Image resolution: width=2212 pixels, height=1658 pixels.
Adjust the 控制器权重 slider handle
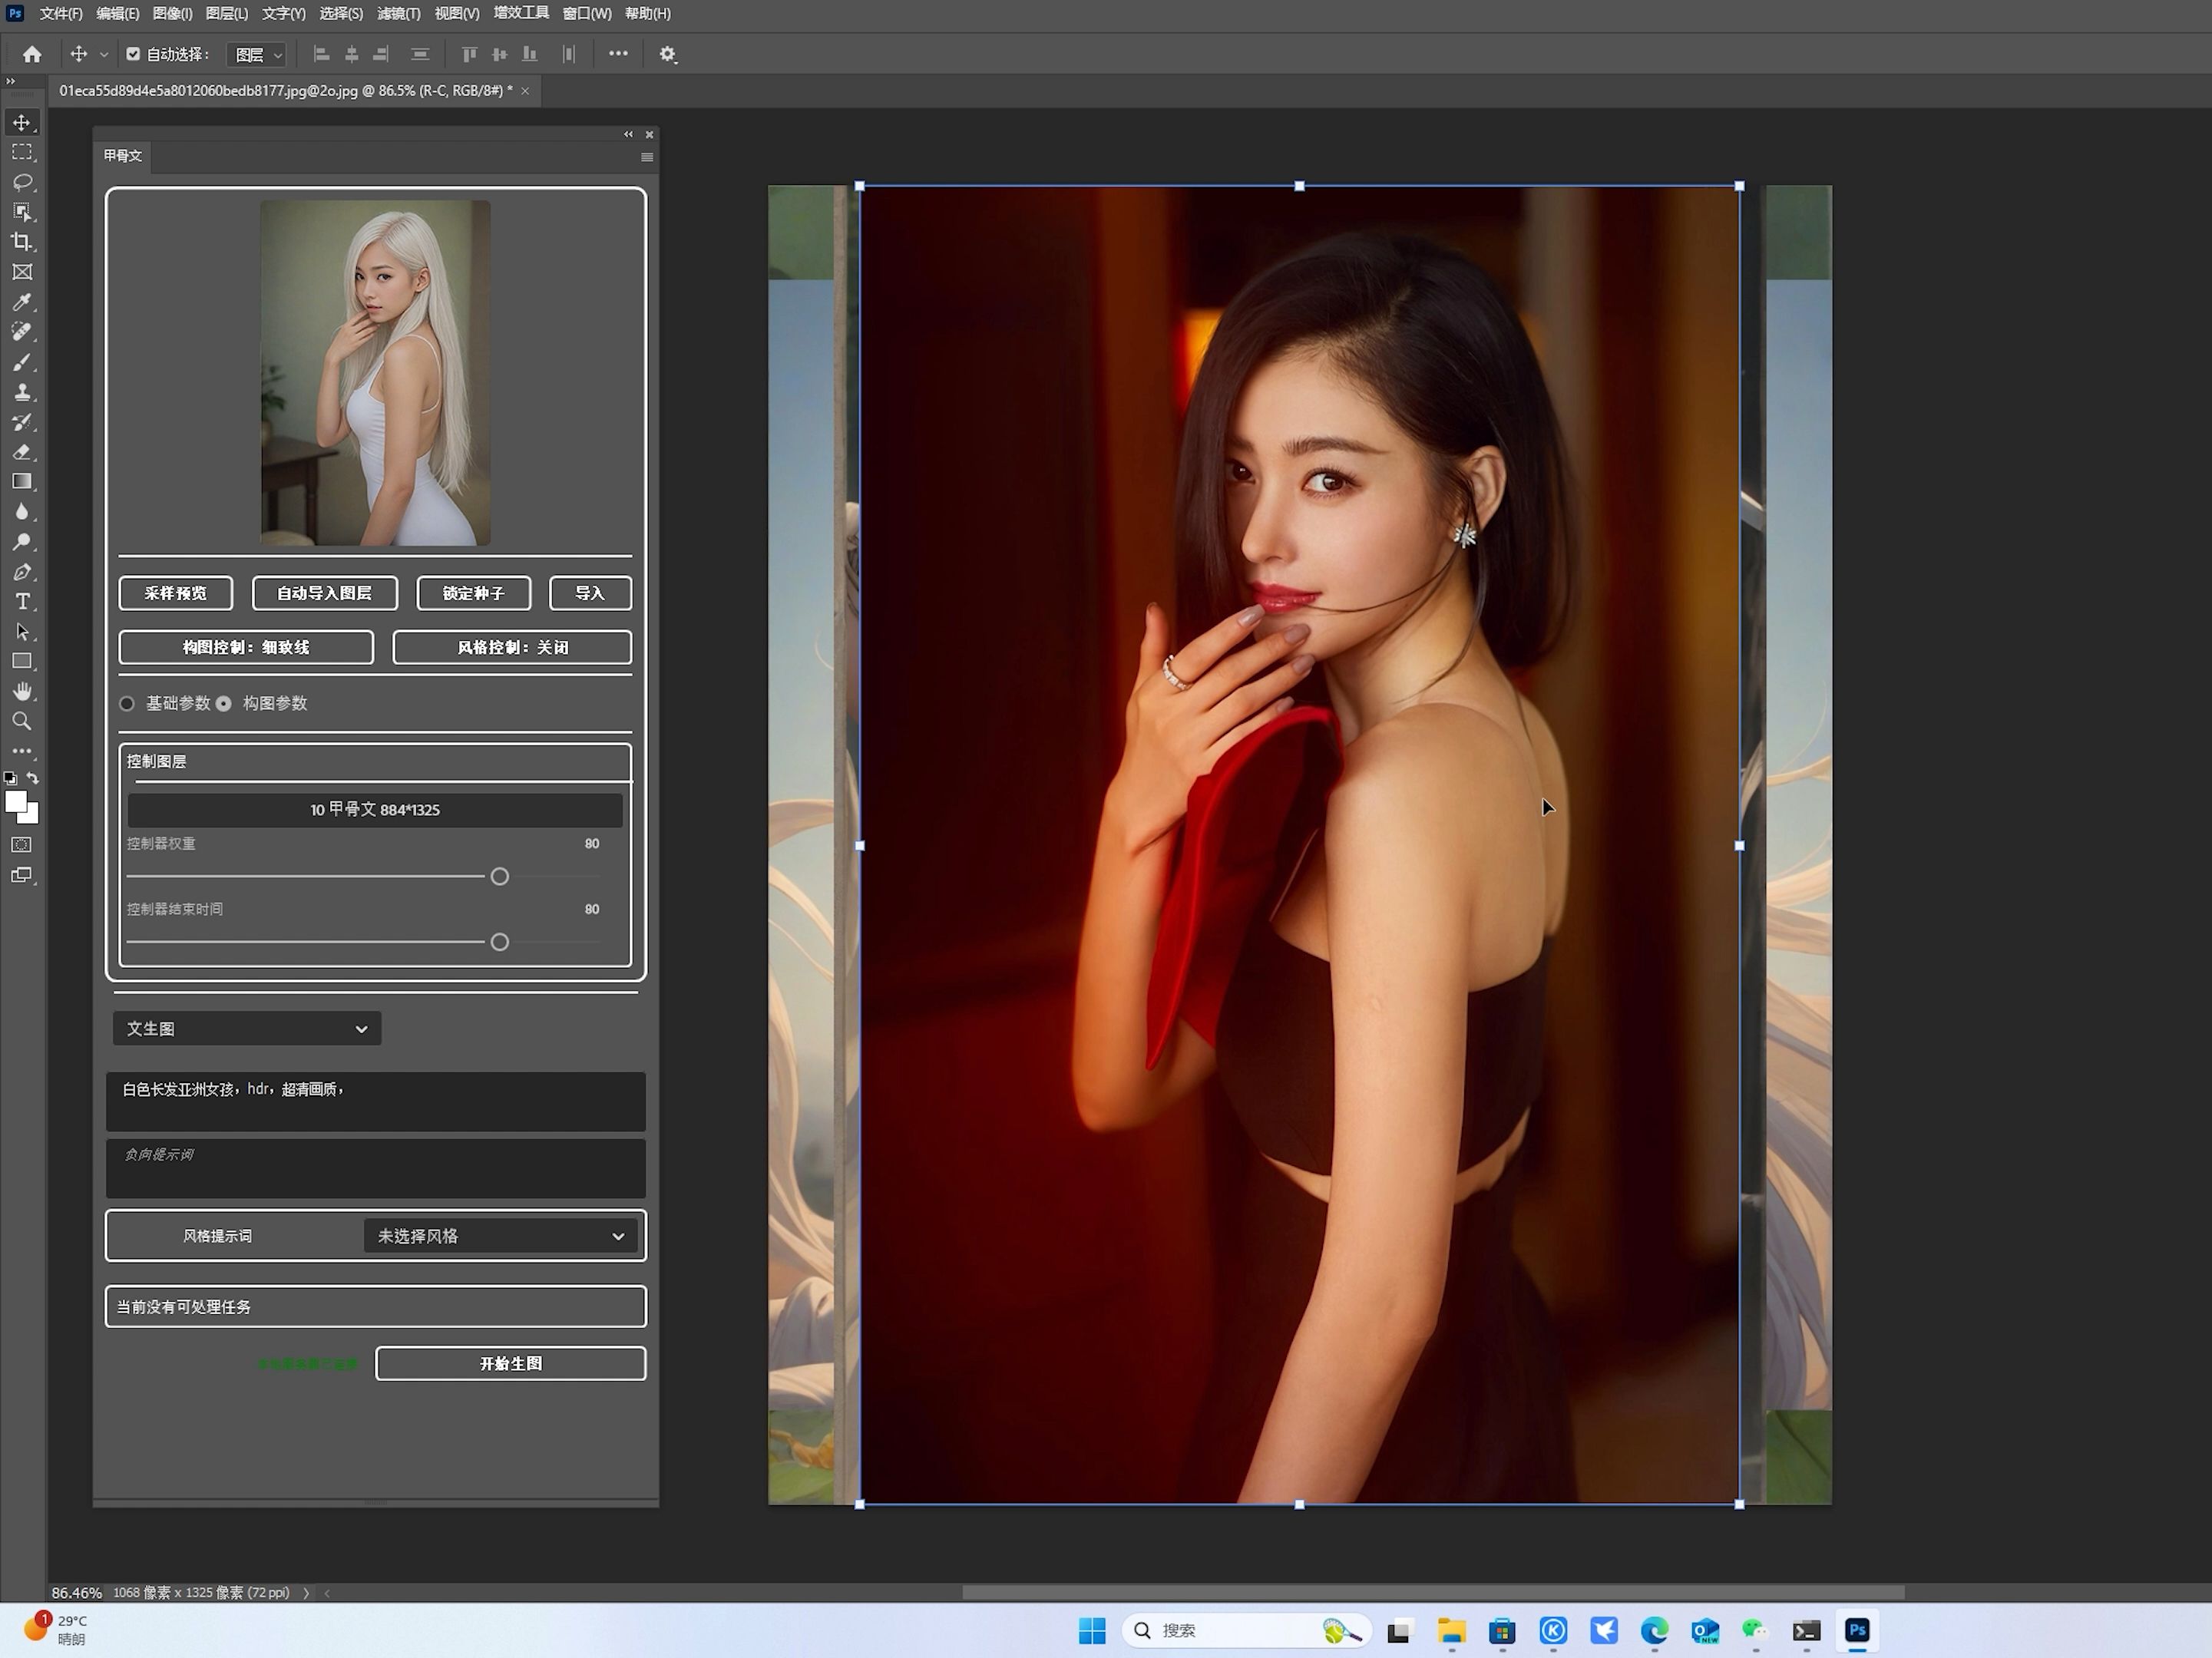click(x=500, y=877)
